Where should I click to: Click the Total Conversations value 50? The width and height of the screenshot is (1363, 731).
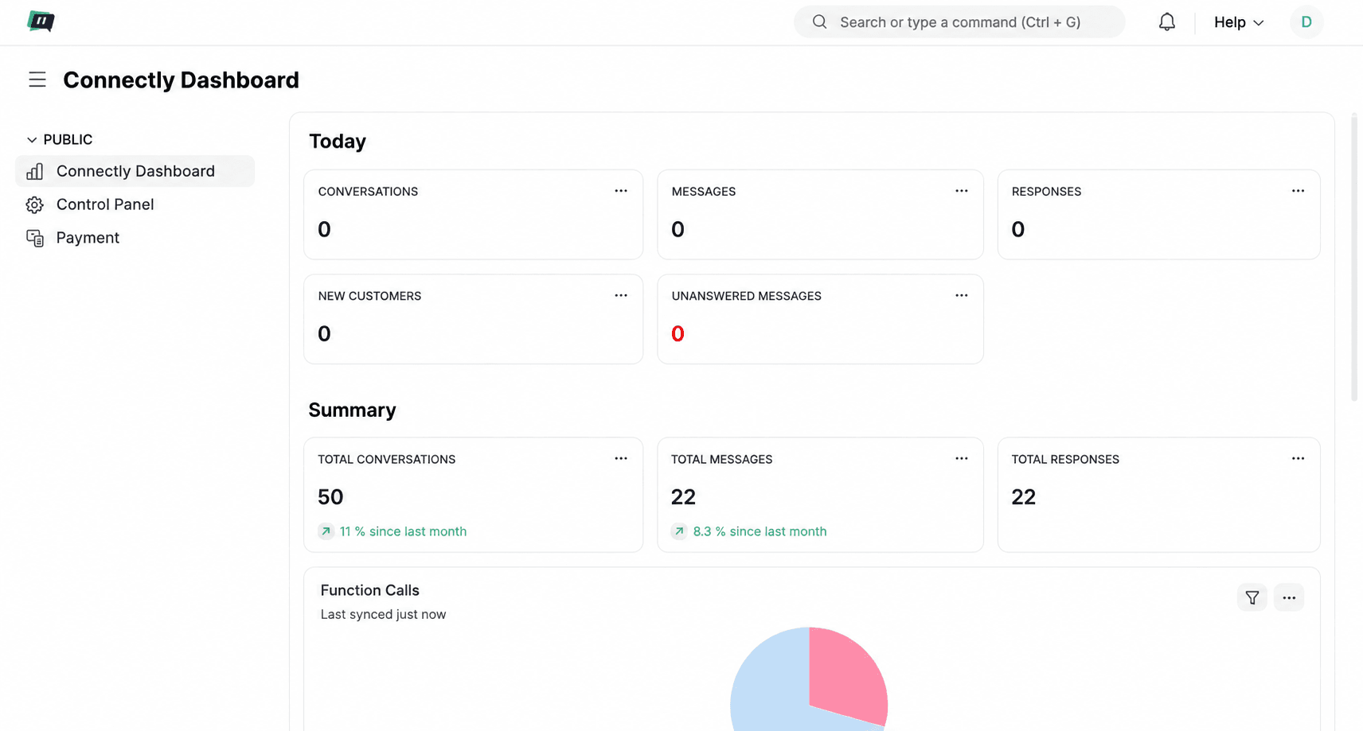(330, 497)
